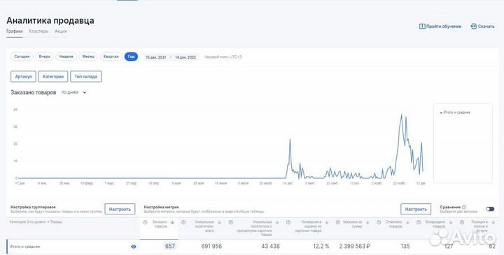504x255 pixels.
Task: Click the download icon next to Скачать
Action: [473, 27]
